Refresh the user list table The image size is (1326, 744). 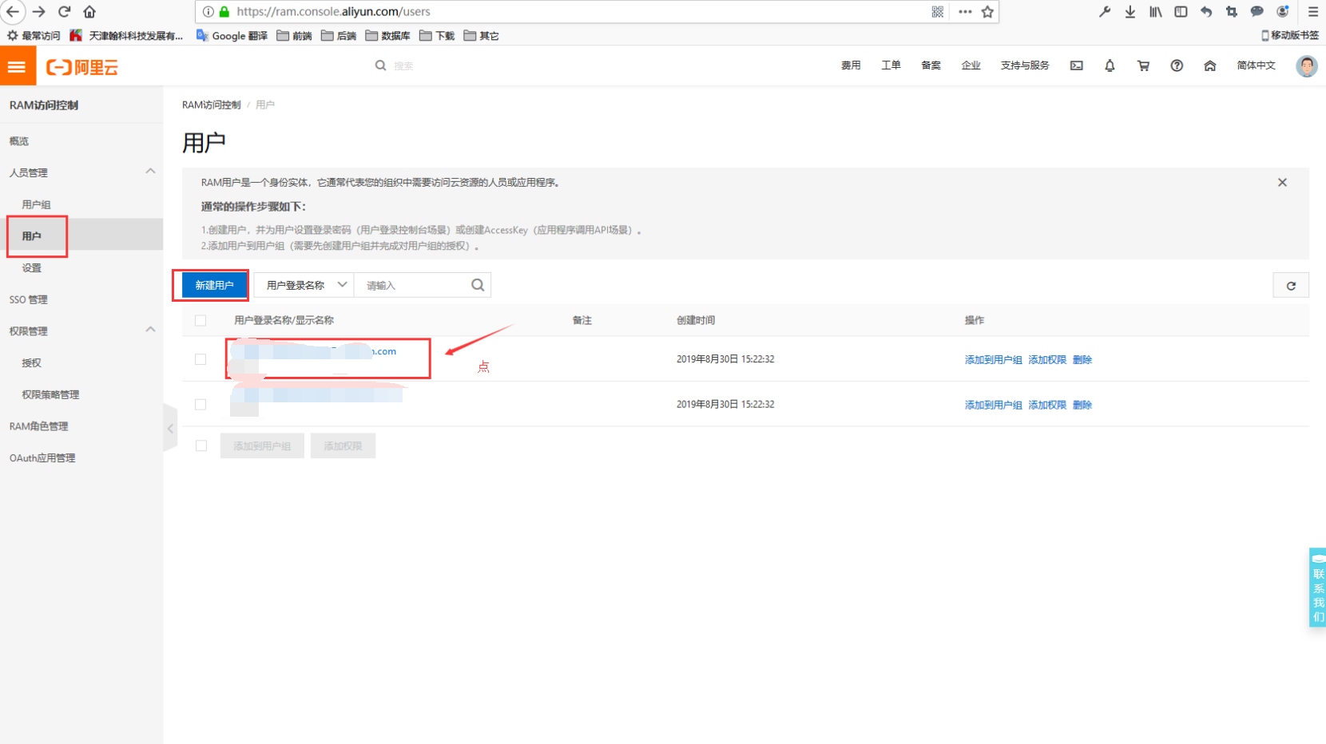point(1291,285)
